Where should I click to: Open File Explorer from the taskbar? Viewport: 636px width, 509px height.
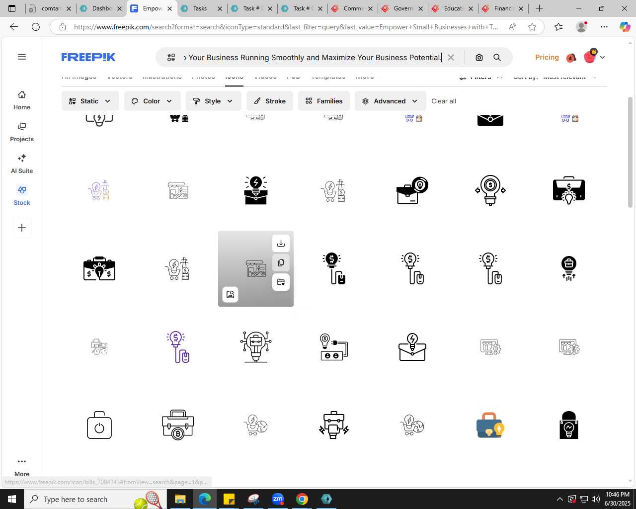click(180, 499)
